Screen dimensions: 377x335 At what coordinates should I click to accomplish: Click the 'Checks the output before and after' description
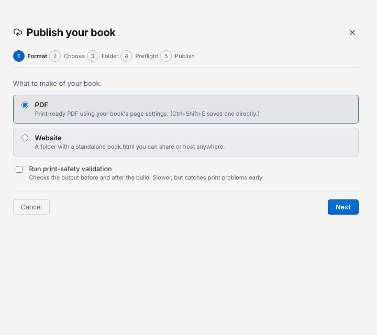[x=146, y=177]
